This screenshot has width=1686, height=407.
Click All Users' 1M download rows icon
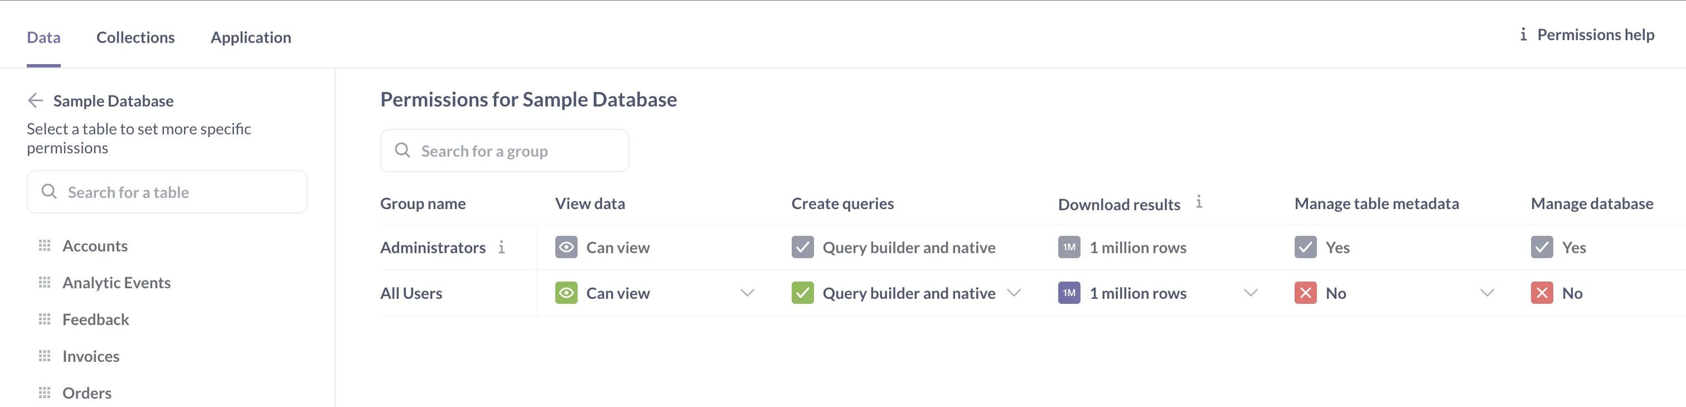point(1069,293)
